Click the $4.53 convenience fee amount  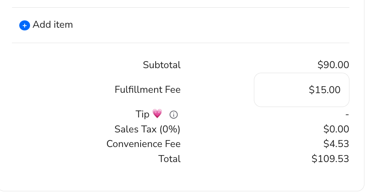coord(336,144)
